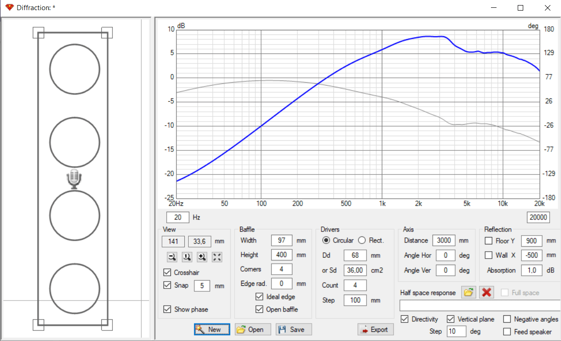
Task: Select bottom-right baffle corner handle
Action: [107, 325]
